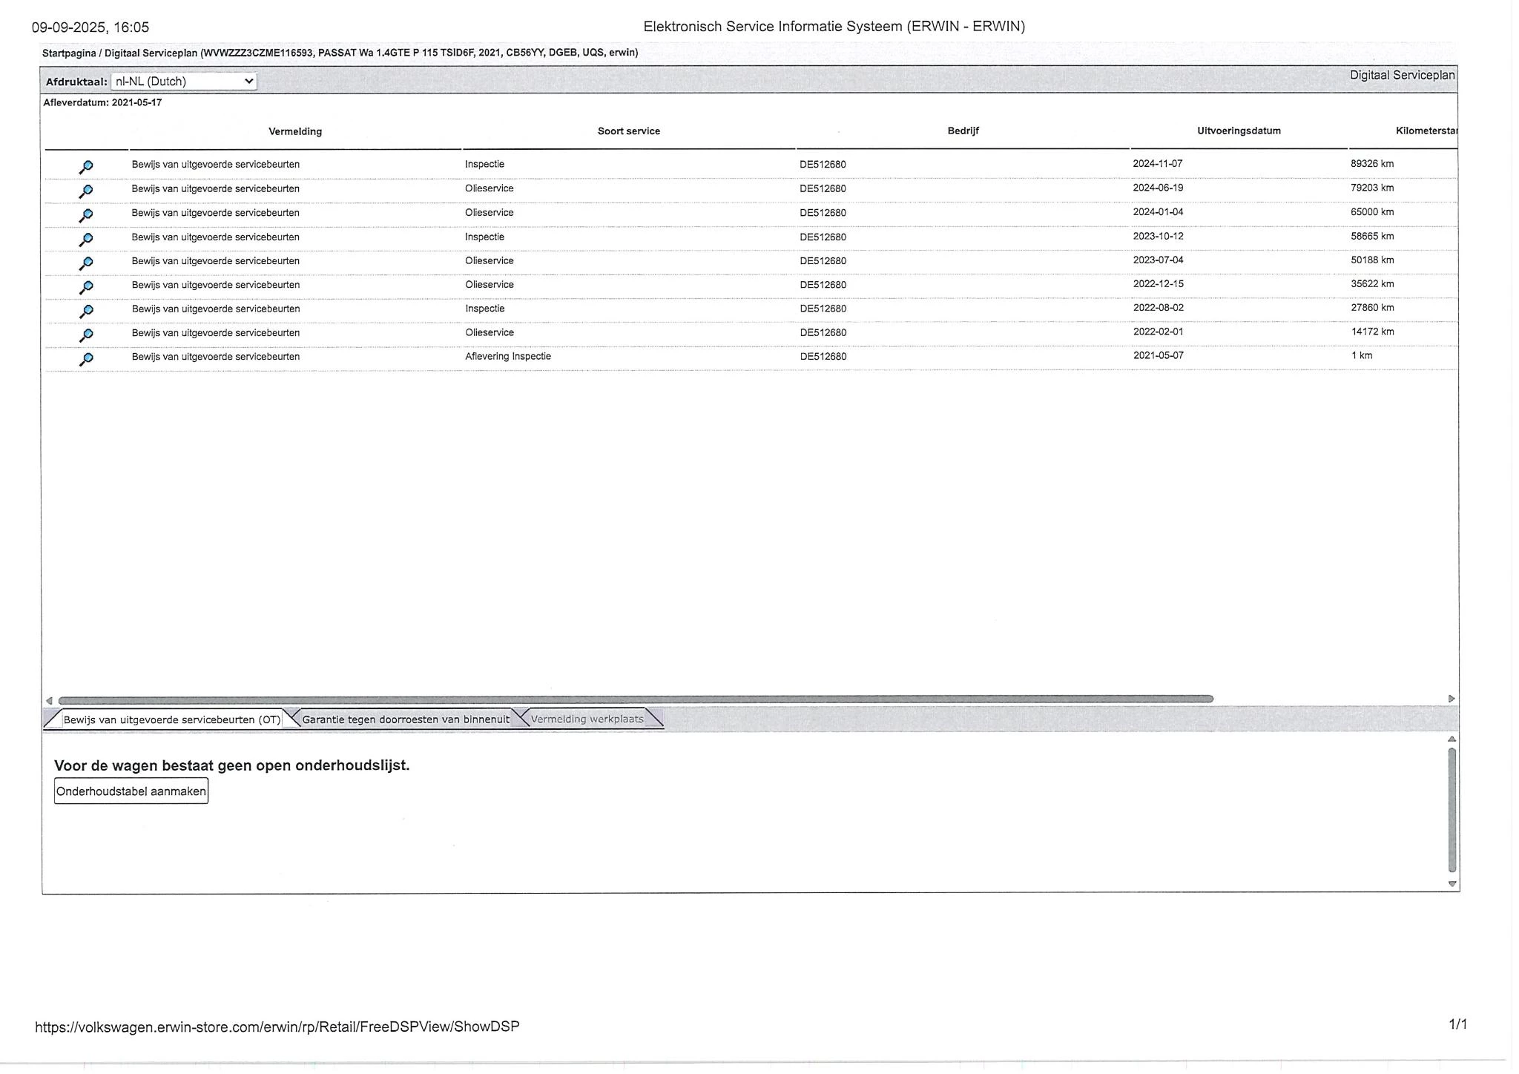The image size is (1519, 1074).
Task: View details of the 2023-10-12 Inspectie record
Action: [86, 240]
